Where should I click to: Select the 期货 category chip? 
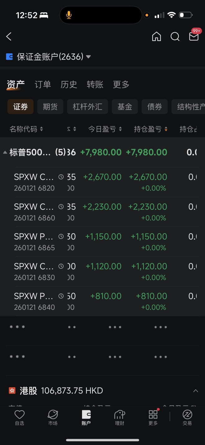pos(50,107)
